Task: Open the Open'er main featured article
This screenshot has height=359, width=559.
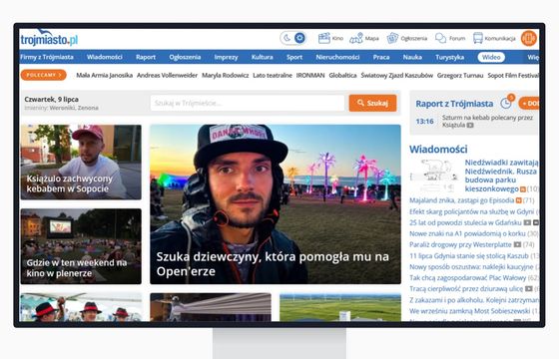Action: (x=276, y=204)
